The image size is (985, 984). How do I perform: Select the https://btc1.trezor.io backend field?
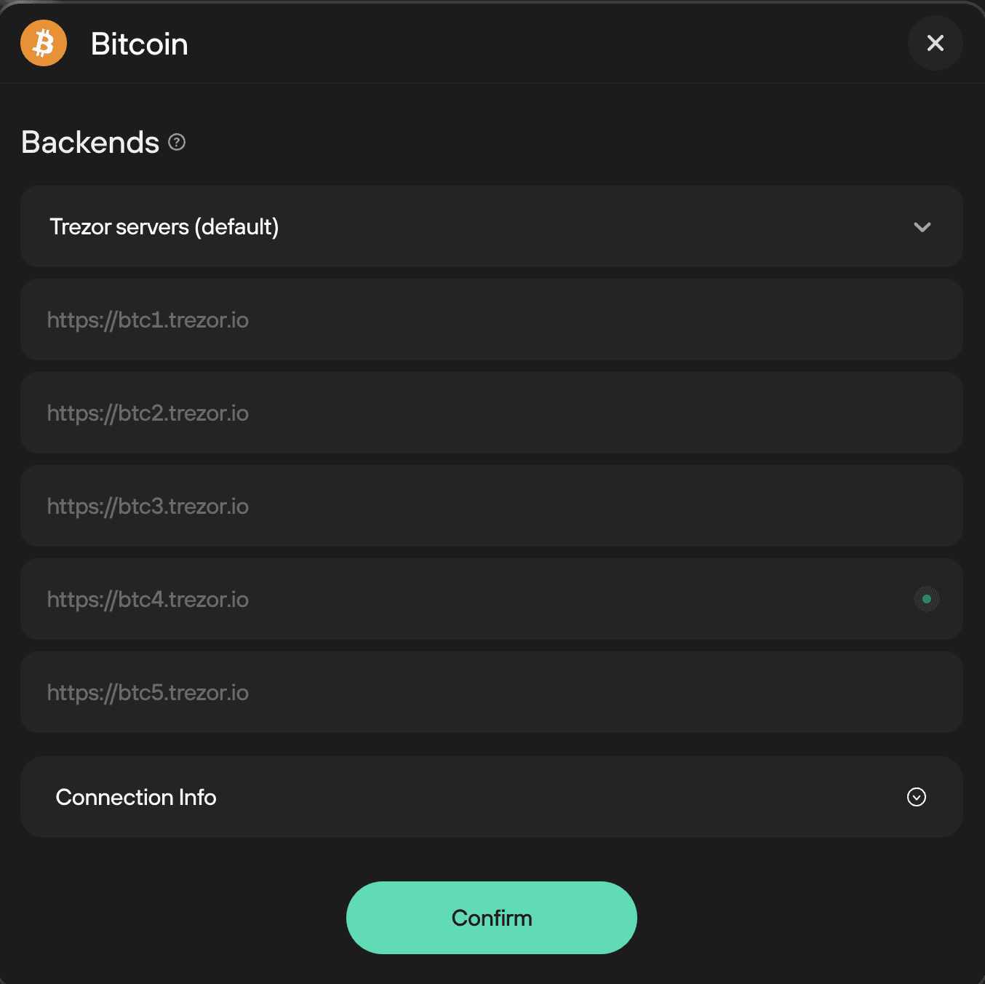(492, 320)
